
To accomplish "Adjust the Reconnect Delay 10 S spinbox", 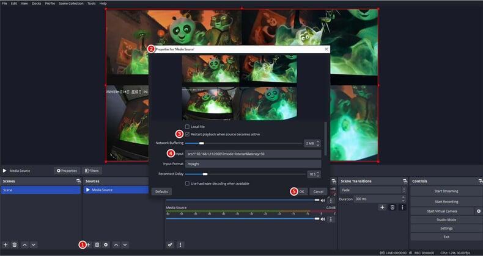I will click(314, 174).
